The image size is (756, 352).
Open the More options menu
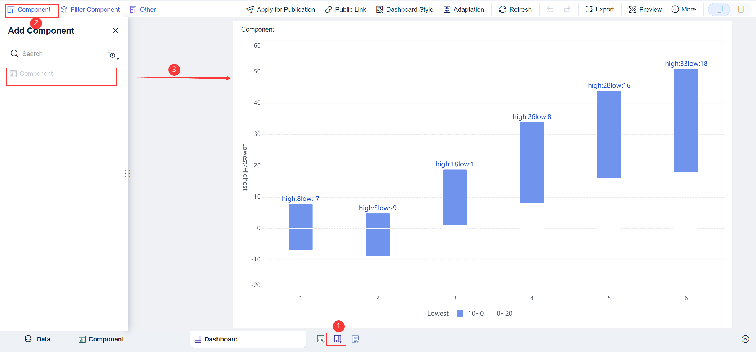pyautogui.click(x=684, y=9)
